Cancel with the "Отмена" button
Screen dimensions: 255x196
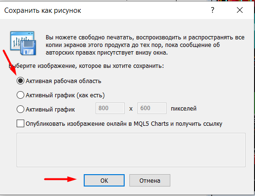click(x=150, y=180)
